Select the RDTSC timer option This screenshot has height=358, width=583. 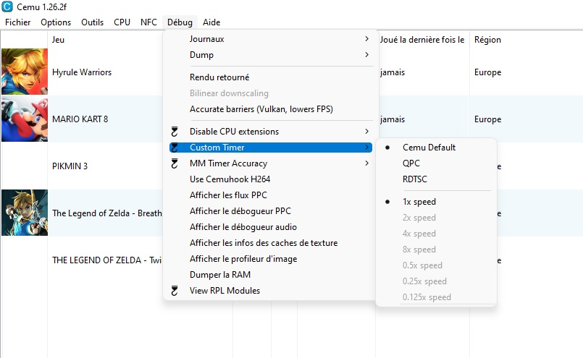tap(415, 179)
